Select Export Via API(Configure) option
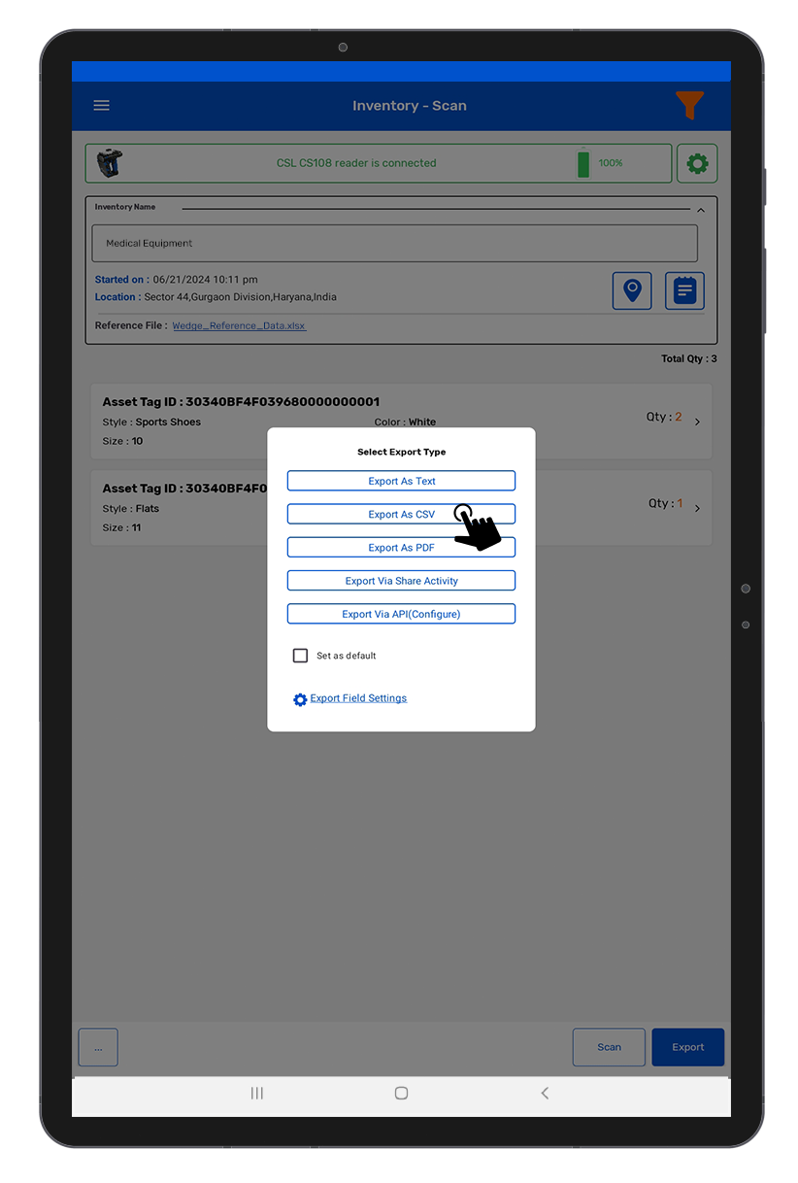 401,614
